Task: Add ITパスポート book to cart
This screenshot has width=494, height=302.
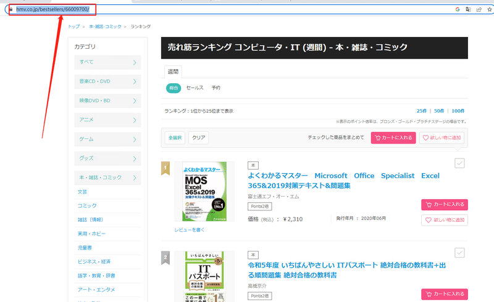Action: pos(445,294)
